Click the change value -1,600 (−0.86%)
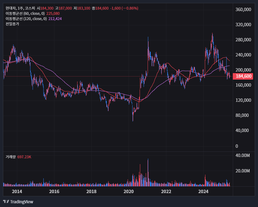The height and width of the screenshot is (207, 258). point(124,8)
